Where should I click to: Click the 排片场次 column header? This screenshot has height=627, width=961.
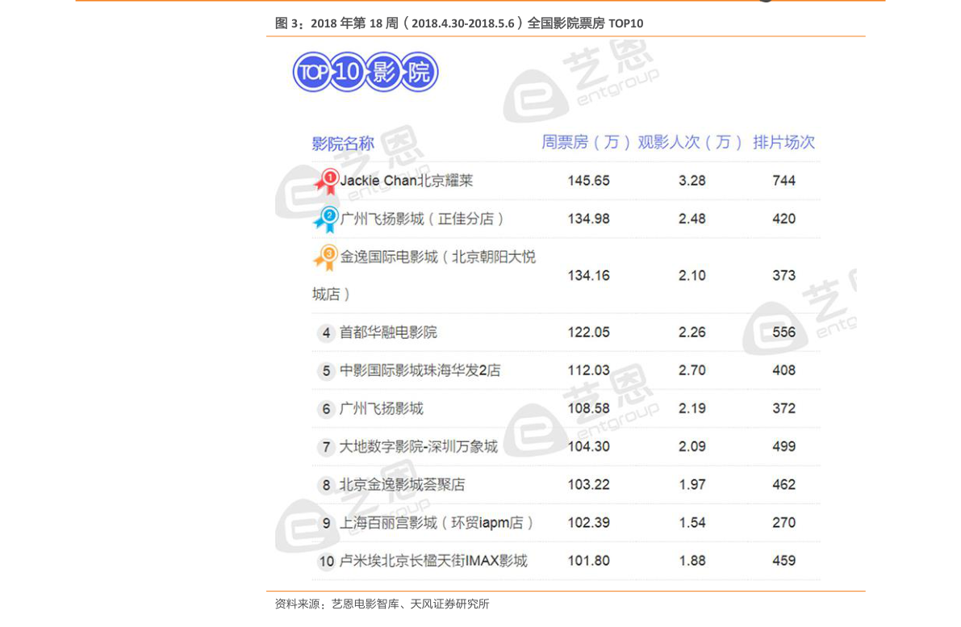pos(783,142)
